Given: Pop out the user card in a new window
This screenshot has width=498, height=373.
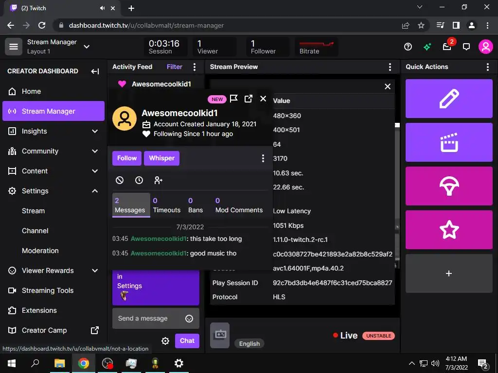Looking at the screenshot, I should [x=249, y=99].
